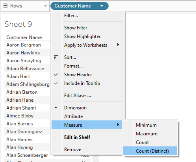Screen dimensions: 196x162
Task: Click the sort bars icon beside Sort
Action: pos(56,57)
